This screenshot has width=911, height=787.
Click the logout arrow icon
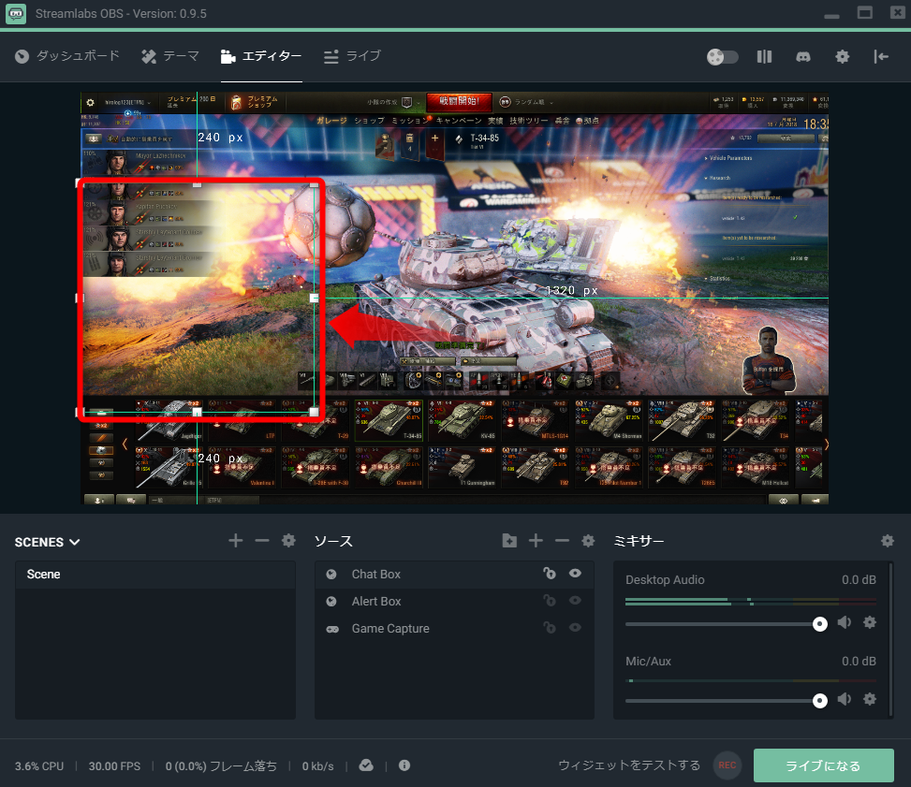click(881, 56)
